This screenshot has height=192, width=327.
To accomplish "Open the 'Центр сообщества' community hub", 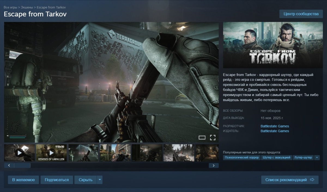I will click(x=301, y=14).
